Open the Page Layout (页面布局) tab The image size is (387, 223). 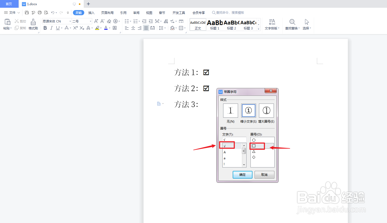[x=107, y=13]
